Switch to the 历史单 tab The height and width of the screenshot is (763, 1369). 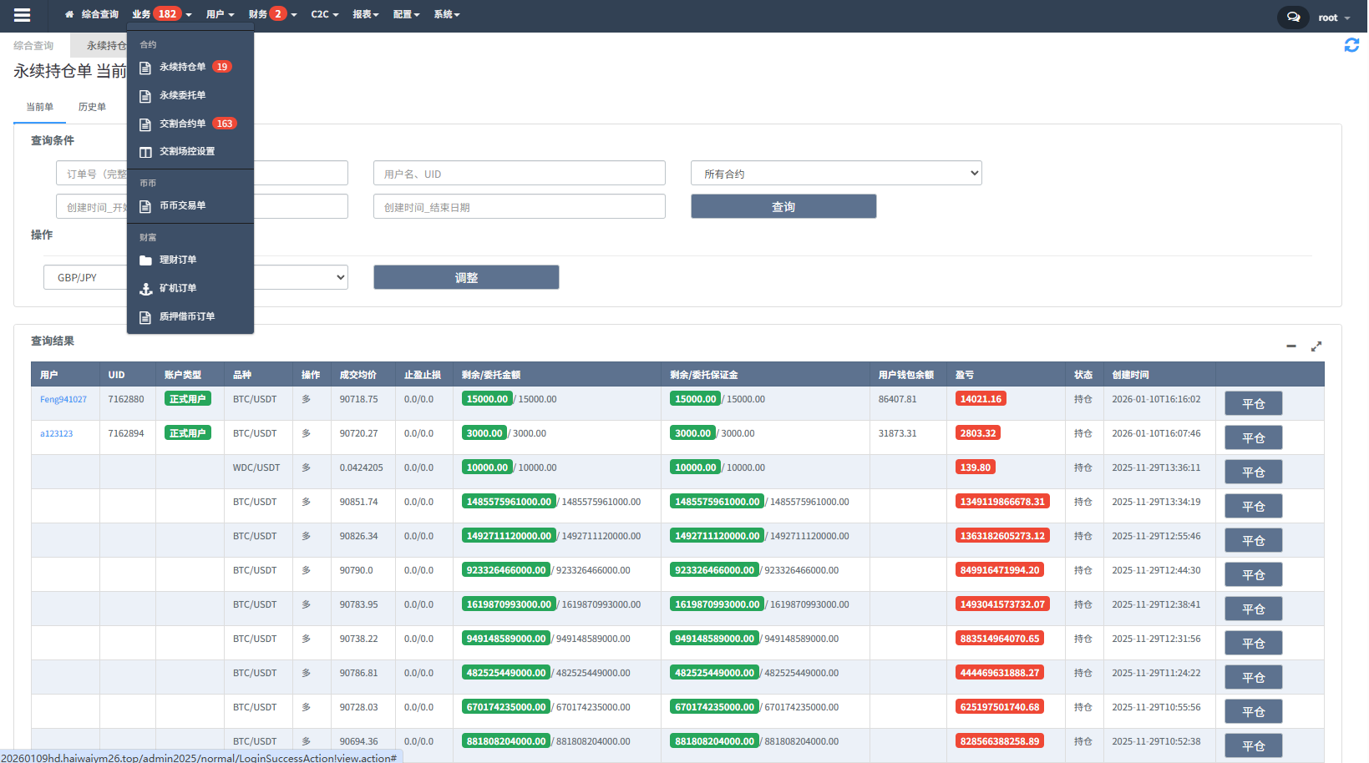92,107
